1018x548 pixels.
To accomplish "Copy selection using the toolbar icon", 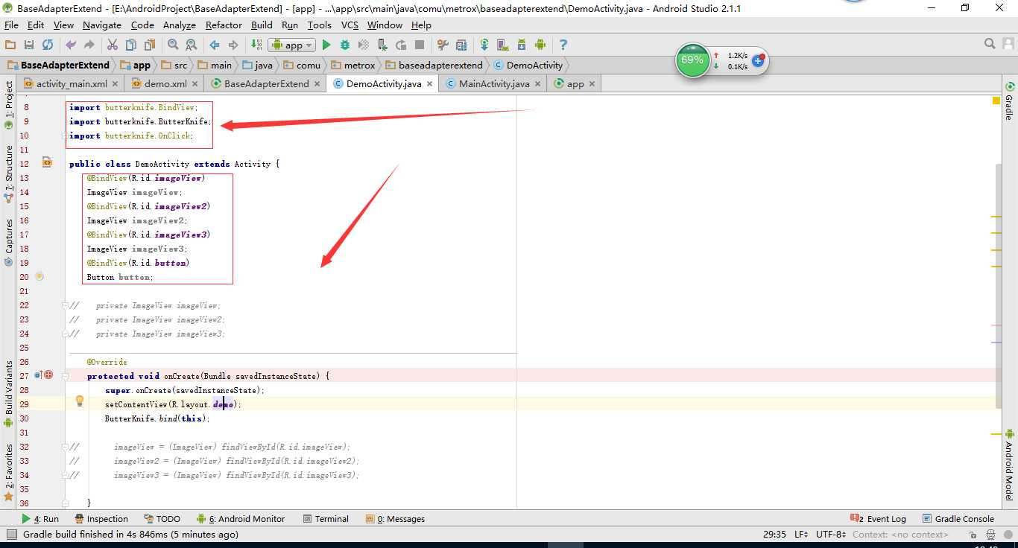I will [130, 45].
